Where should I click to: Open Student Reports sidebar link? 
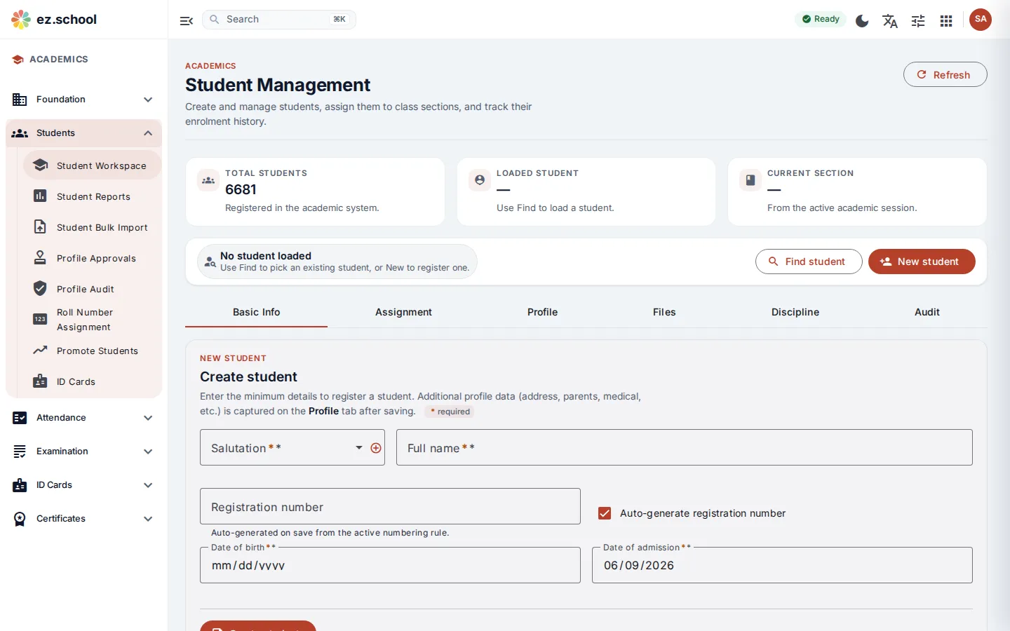93,196
